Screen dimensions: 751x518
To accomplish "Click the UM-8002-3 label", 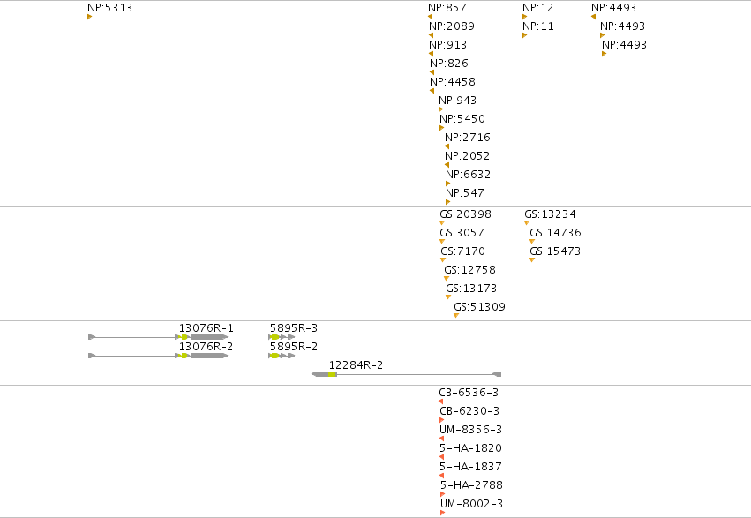I will coord(472,504).
